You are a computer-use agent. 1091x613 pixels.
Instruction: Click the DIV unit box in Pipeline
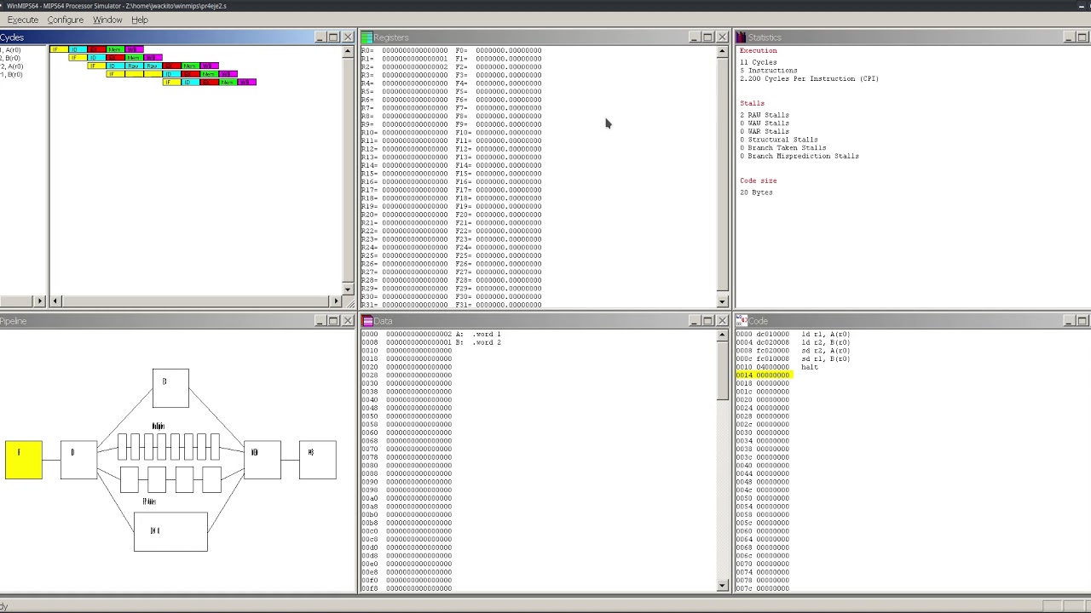click(170, 531)
